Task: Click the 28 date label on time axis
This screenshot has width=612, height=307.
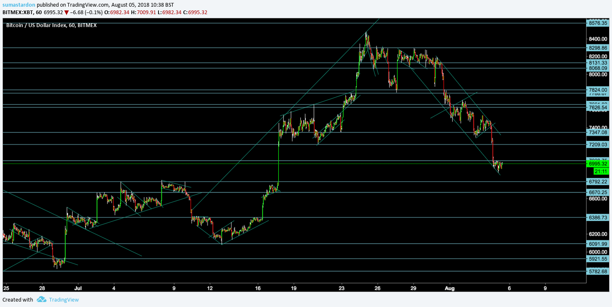Action: [42, 288]
